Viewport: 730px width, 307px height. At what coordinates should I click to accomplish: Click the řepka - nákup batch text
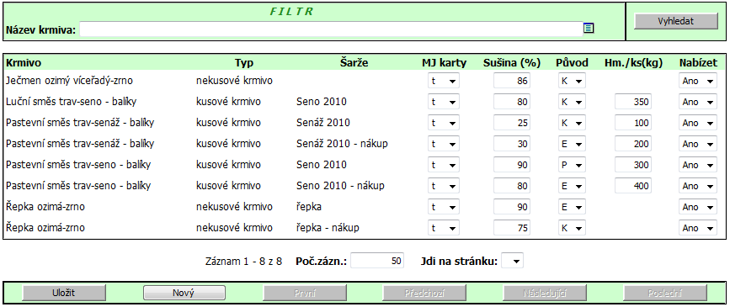pyautogui.click(x=328, y=228)
